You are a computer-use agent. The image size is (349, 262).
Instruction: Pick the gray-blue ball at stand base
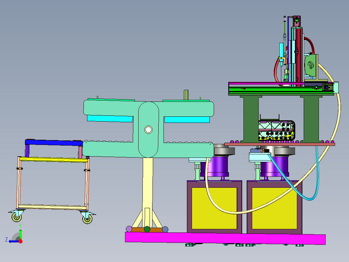coord(165,229)
